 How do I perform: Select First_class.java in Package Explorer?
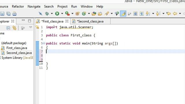click(17, 48)
